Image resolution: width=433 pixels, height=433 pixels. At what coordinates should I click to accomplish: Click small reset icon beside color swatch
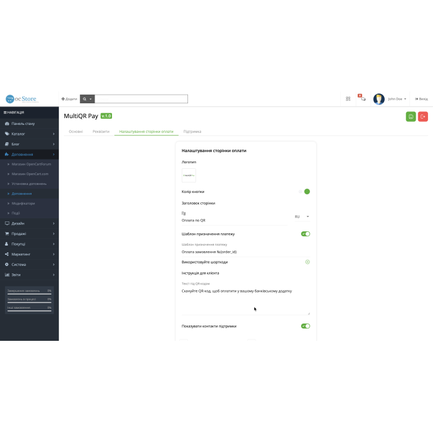point(300,191)
